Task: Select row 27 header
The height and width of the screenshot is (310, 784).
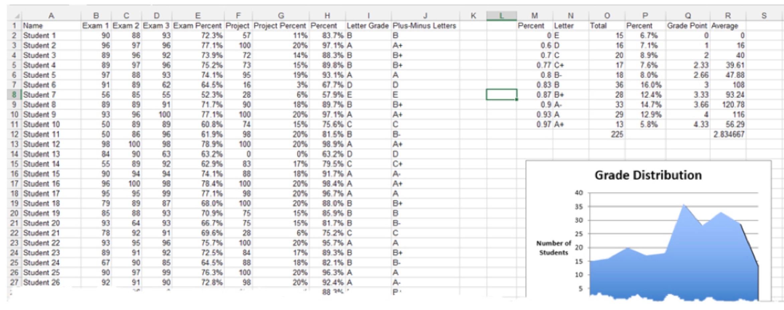Action: pyautogui.click(x=14, y=282)
